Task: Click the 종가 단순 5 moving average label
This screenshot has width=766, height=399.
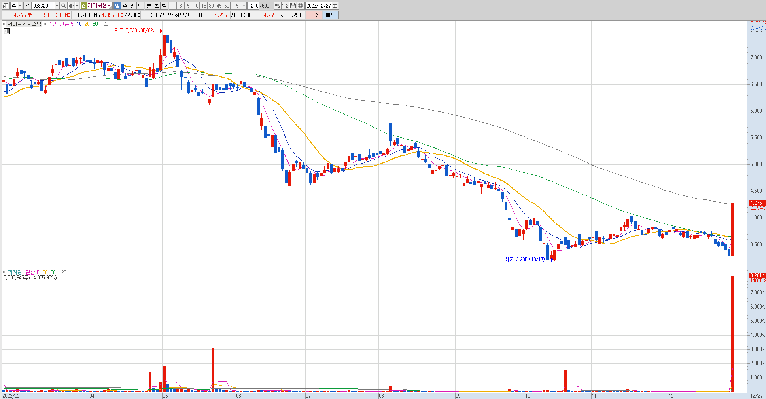Action: [x=61, y=24]
